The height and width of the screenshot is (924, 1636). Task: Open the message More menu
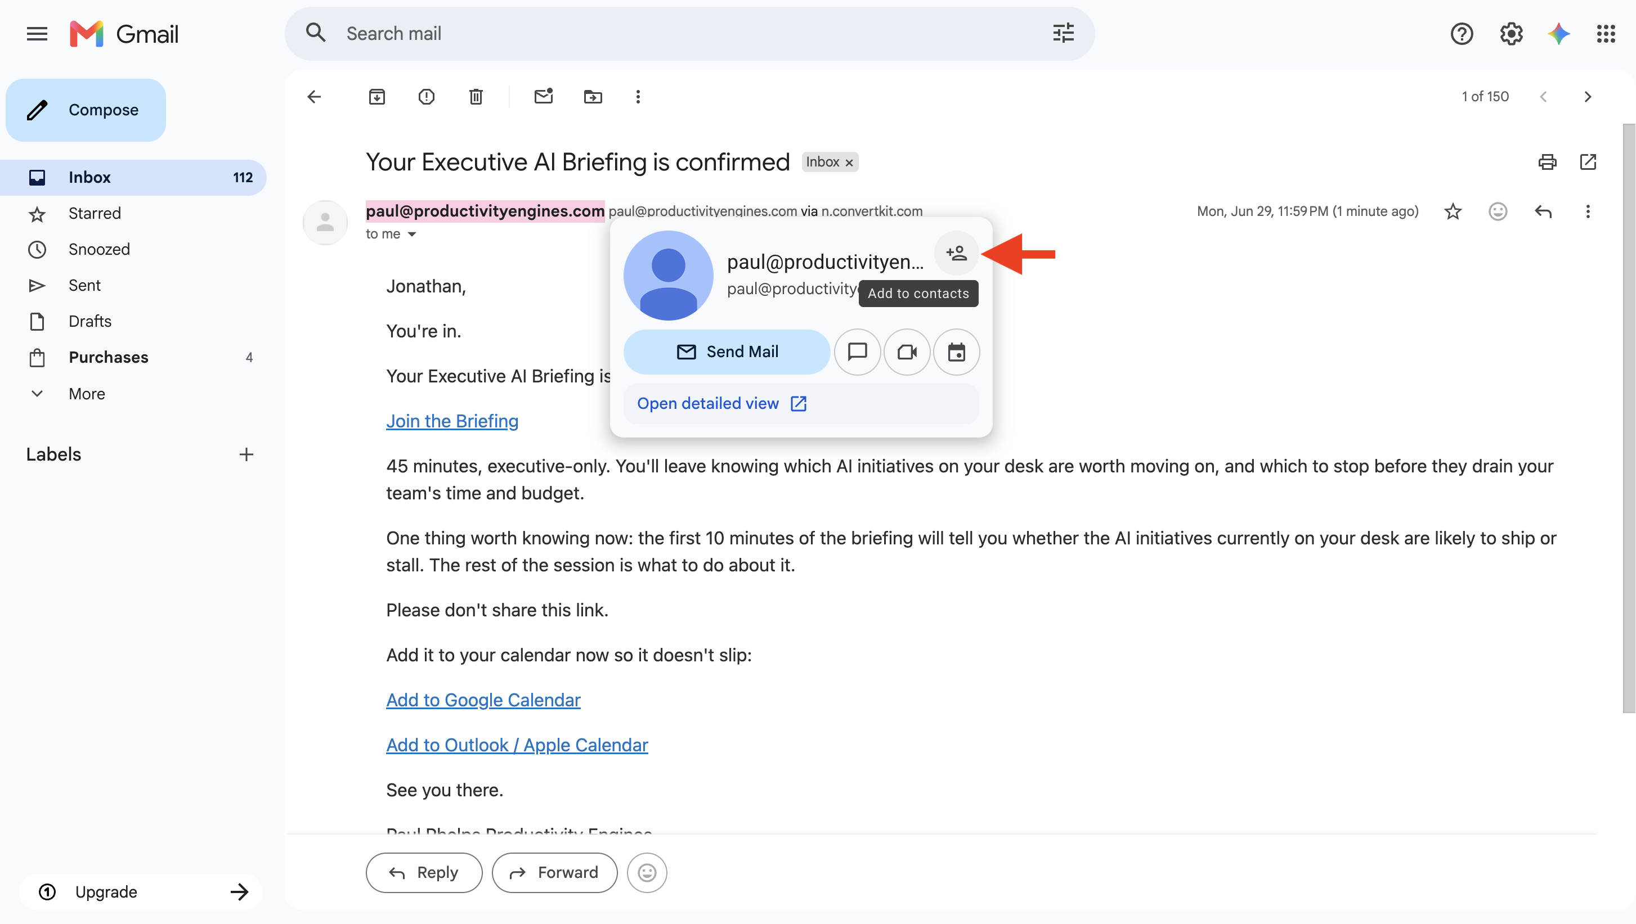tap(1588, 211)
